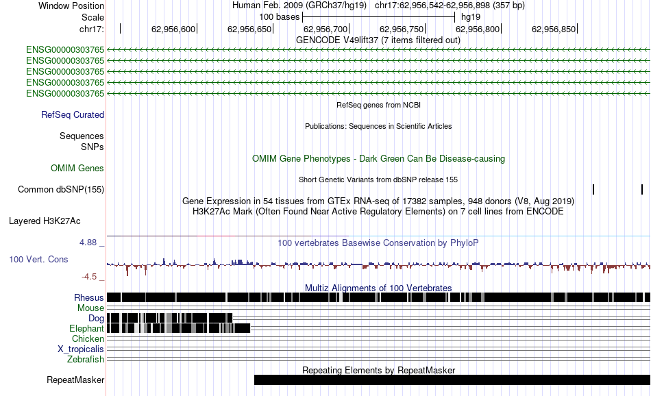Image resolution: width=651 pixels, height=396 pixels.
Task: Click the Dog species label
Action: (x=96, y=319)
